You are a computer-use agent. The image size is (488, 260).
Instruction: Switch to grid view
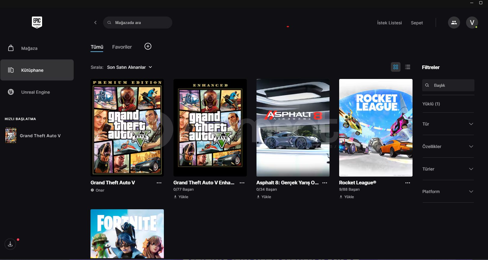396,67
